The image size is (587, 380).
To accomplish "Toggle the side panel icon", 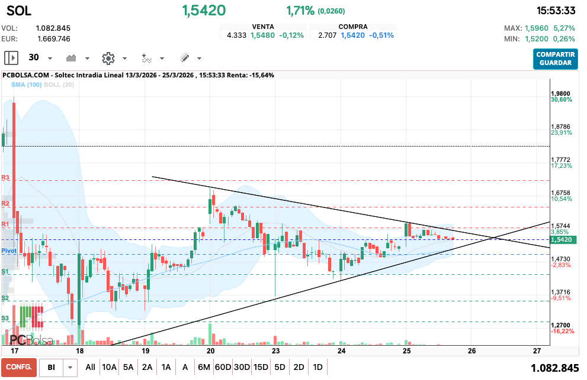I will pyautogui.click(x=11, y=58).
